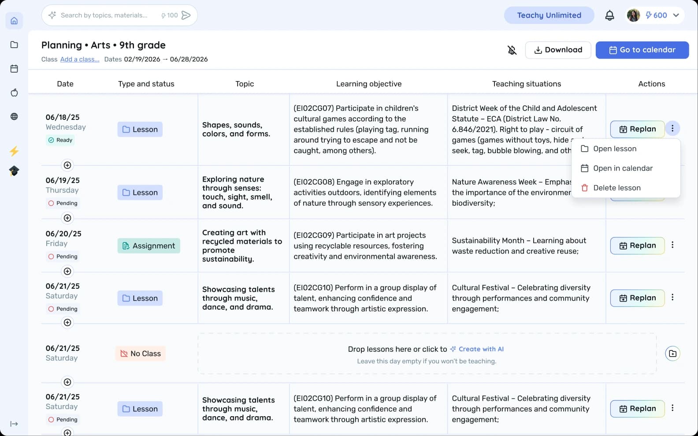Click the 'Sustainability Month' teaching situation
The height and width of the screenshot is (436, 698).
519,246
